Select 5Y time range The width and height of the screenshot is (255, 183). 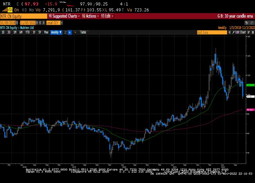coord(40,32)
